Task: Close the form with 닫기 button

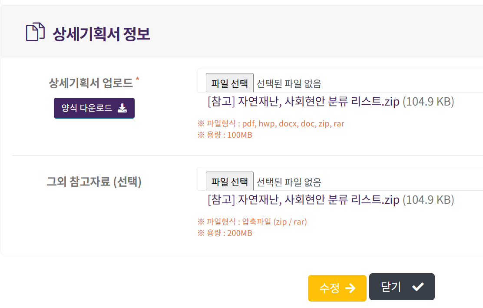Action: click(x=402, y=287)
